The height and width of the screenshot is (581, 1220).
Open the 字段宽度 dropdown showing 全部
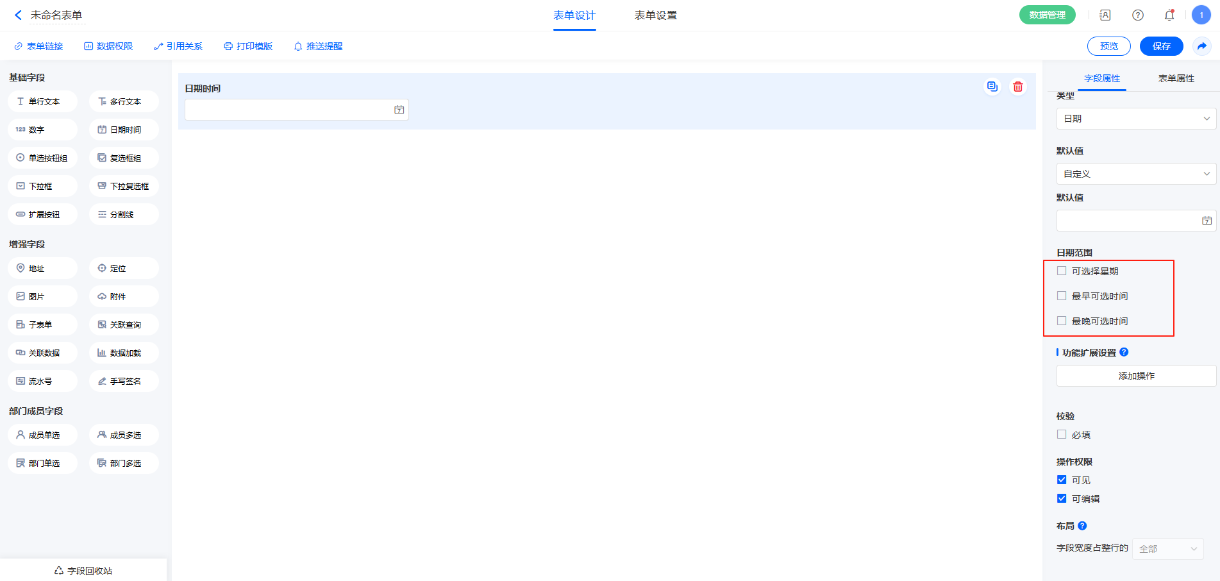(1167, 549)
